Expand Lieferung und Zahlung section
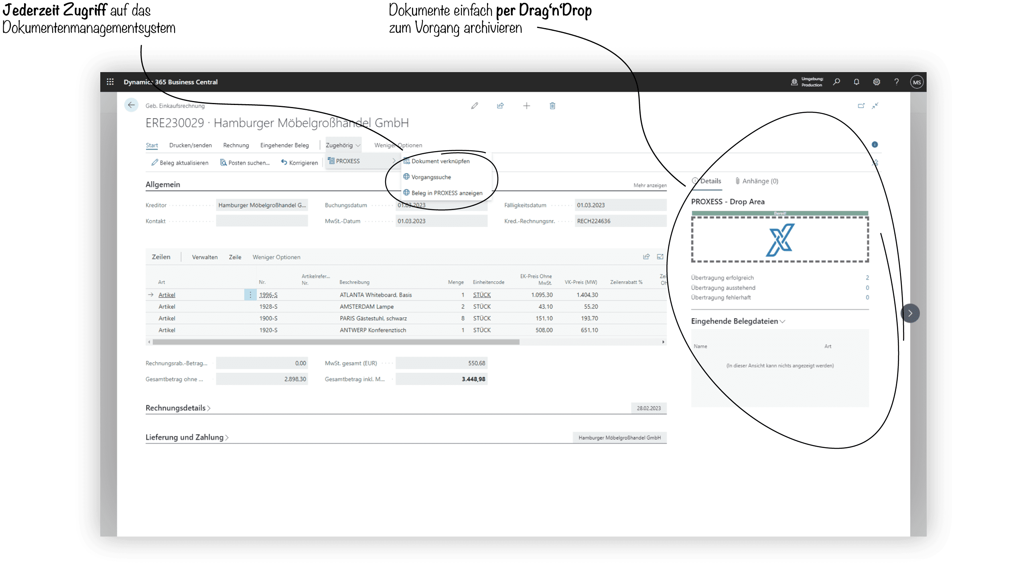This screenshot has width=1027, height=577. click(x=187, y=437)
